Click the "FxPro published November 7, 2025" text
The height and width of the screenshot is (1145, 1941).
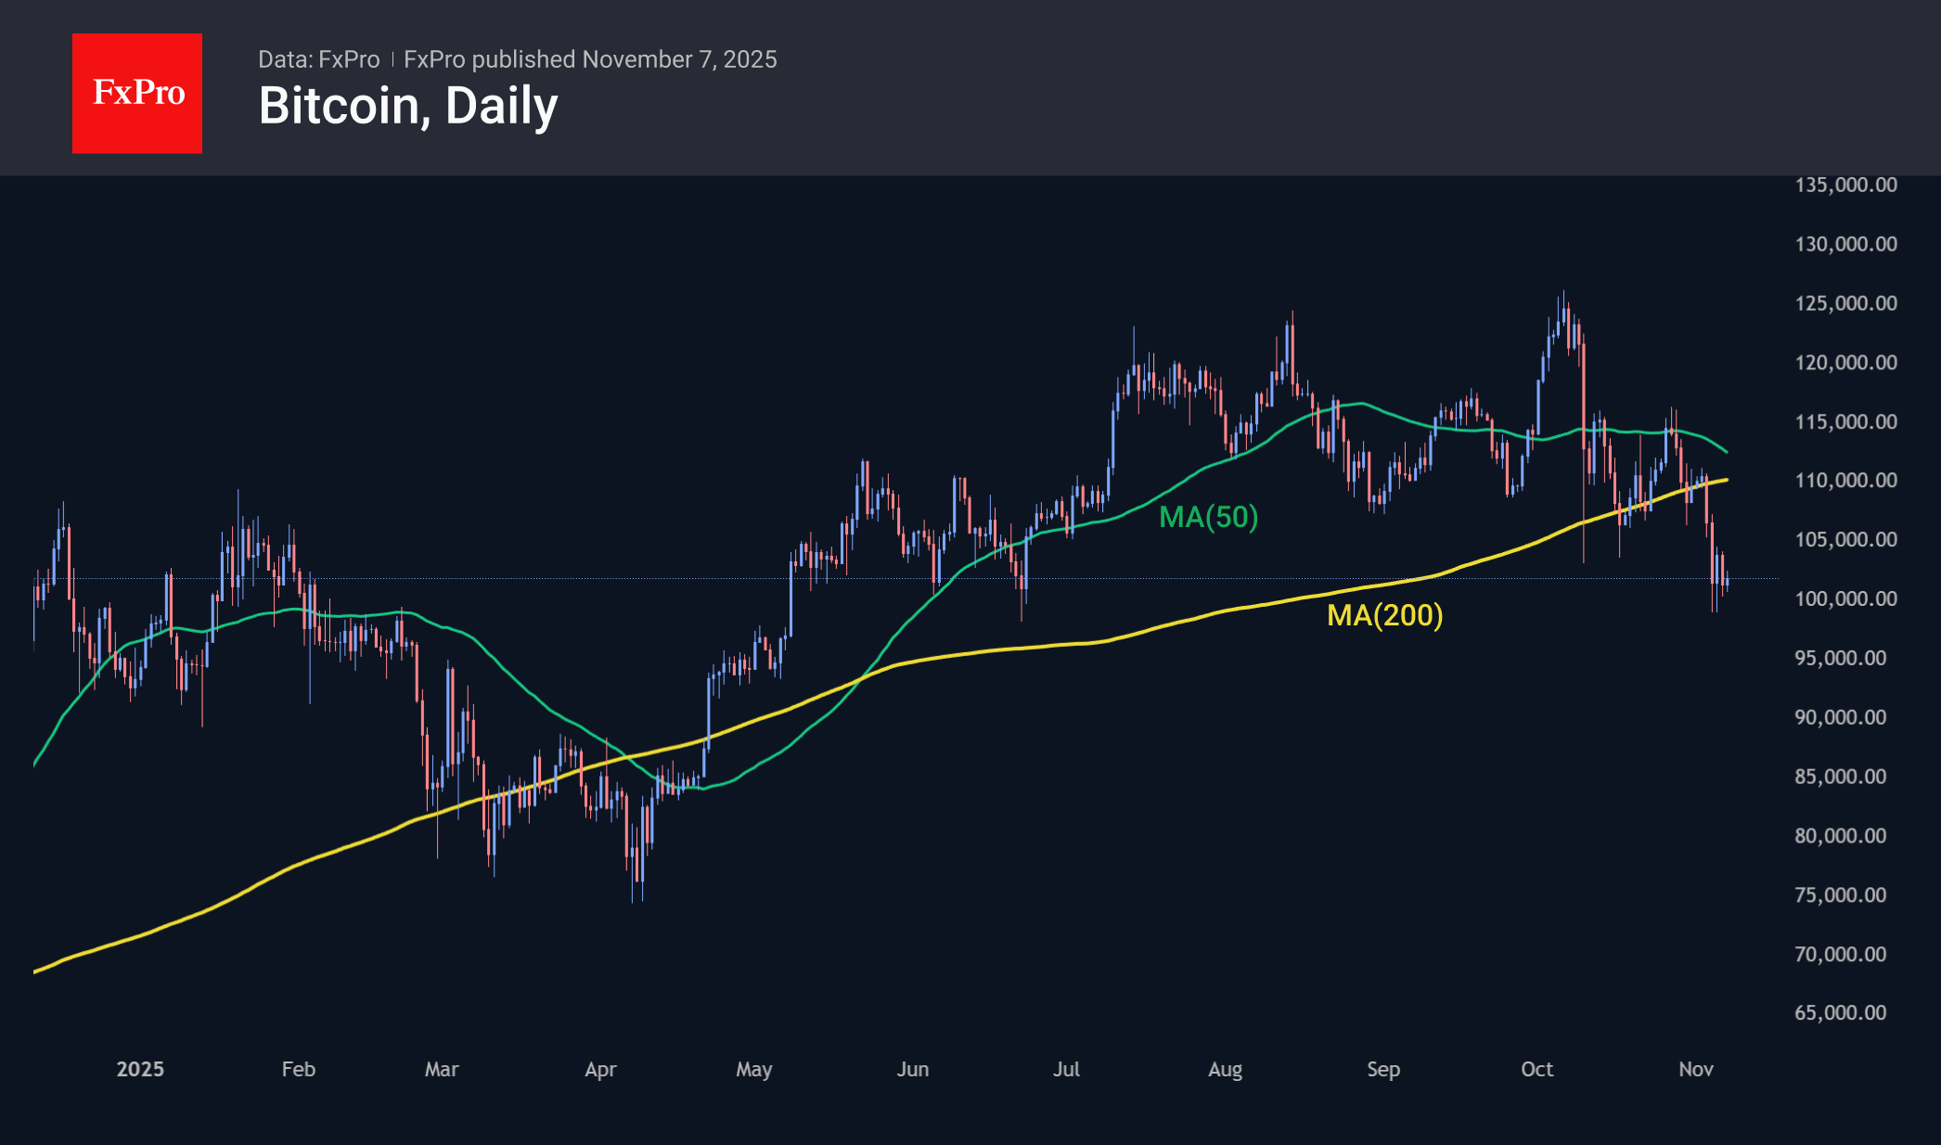coord(590,59)
